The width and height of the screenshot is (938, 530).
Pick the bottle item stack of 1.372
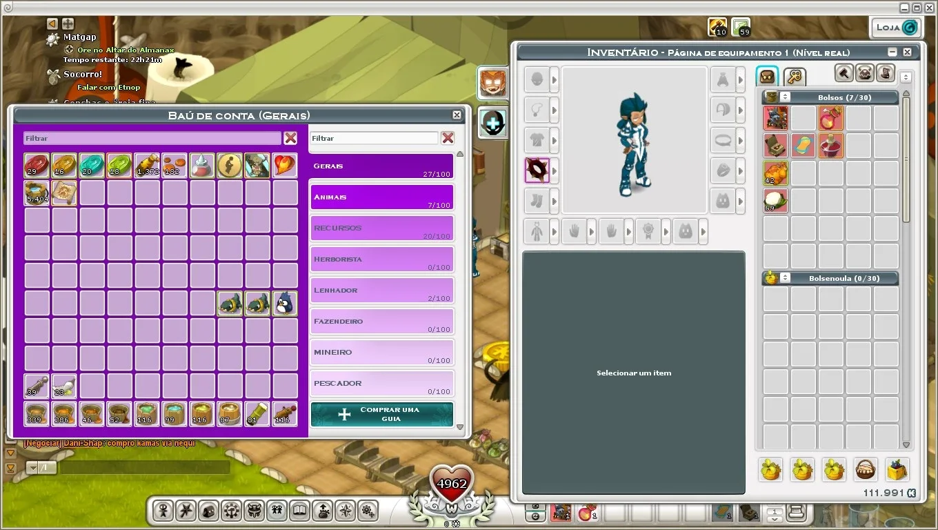pyautogui.click(x=147, y=166)
